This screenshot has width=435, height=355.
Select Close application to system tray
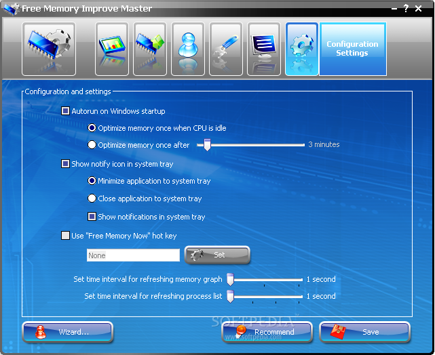[x=92, y=199]
